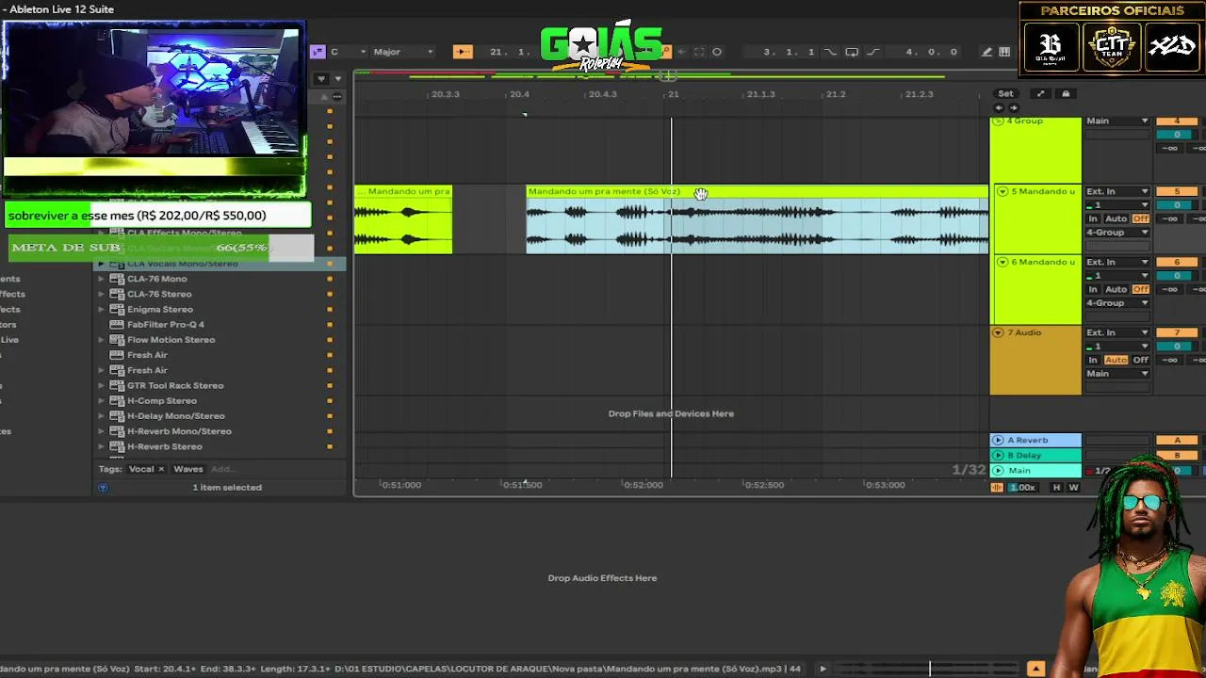Click the 0:52:000 time ruler marker
Screen dimensions: 1206x678
tap(643, 485)
